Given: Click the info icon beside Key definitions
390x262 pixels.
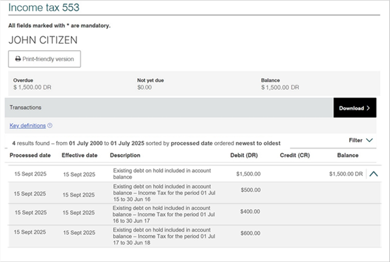Looking at the screenshot, I should pyautogui.click(x=50, y=126).
